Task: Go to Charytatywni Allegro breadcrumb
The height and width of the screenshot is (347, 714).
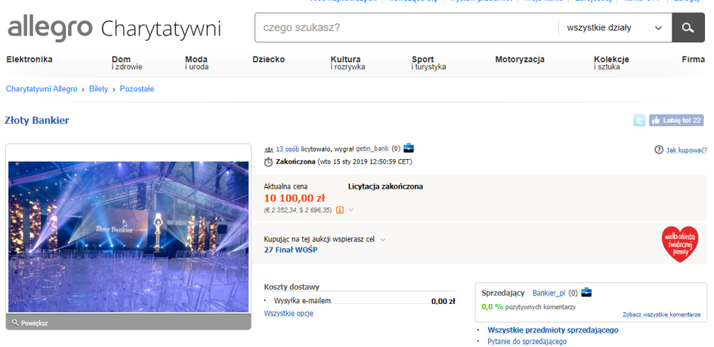Action: coord(42,89)
